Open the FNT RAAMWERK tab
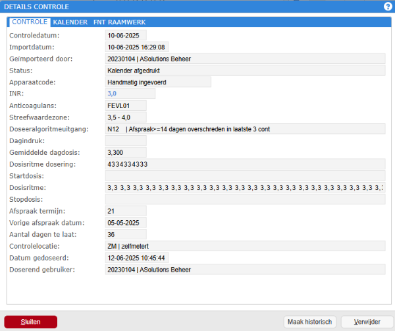Image resolution: width=395 pixels, height=331 pixels. coord(119,22)
